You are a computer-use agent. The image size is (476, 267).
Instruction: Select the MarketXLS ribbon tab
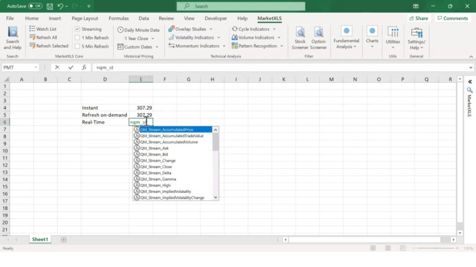(269, 18)
